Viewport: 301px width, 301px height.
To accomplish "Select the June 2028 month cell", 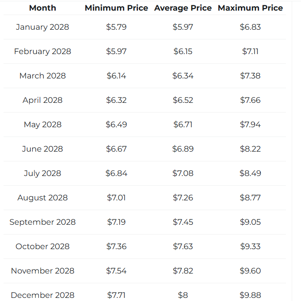I will (x=42, y=149).
